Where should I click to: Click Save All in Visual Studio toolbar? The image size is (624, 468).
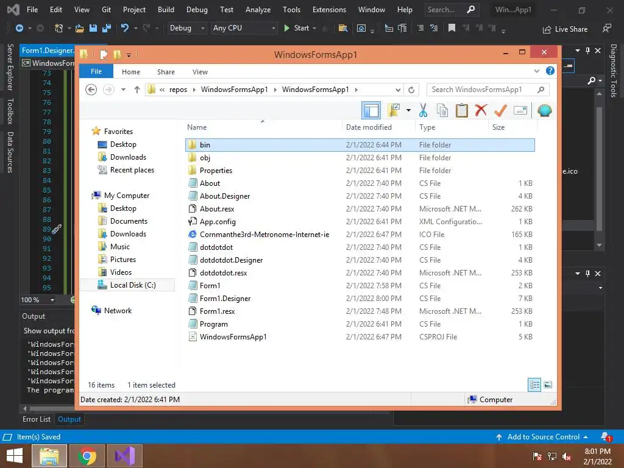pos(107,28)
